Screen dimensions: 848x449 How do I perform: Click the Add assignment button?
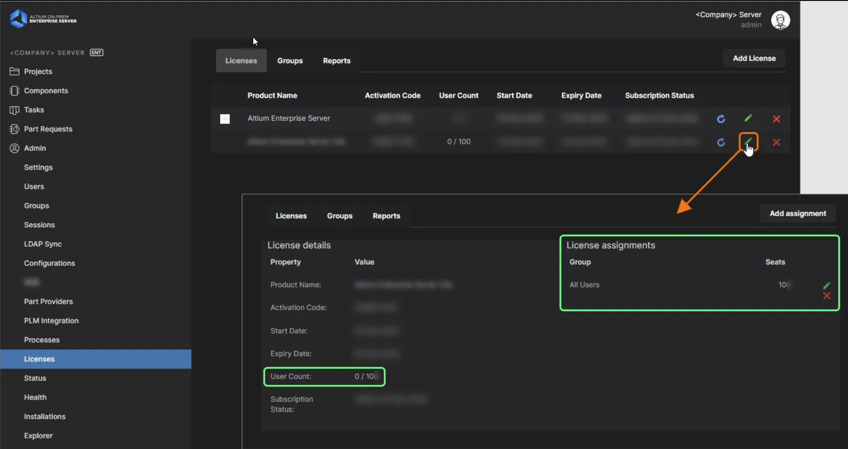798,214
